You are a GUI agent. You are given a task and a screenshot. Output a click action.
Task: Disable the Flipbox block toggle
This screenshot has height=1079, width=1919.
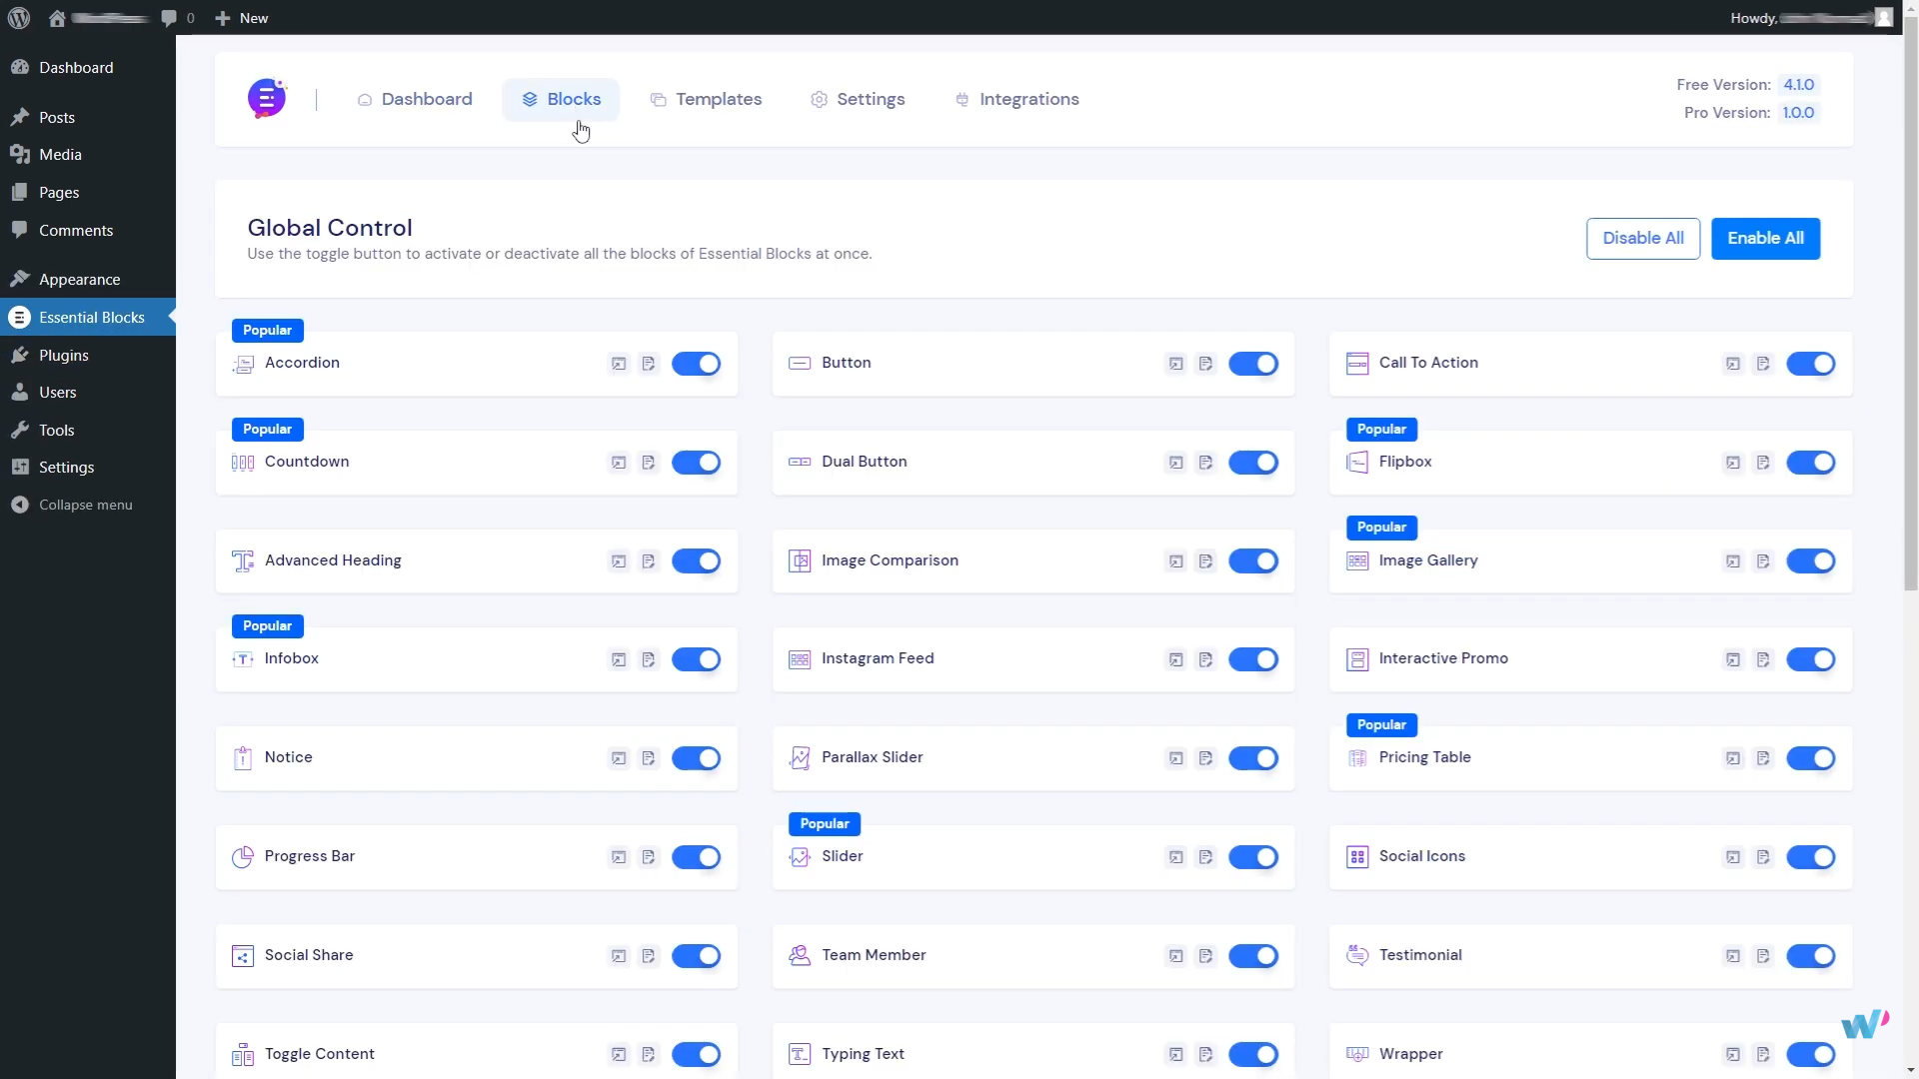point(1810,463)
